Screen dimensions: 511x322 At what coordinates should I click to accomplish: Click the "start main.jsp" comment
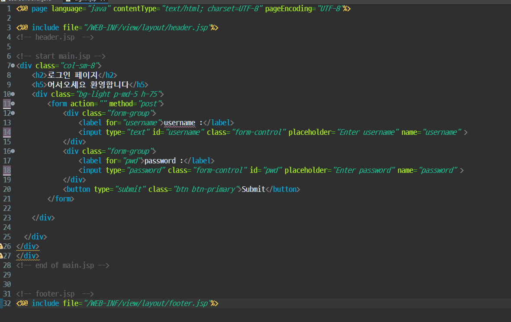pos(61,56)
